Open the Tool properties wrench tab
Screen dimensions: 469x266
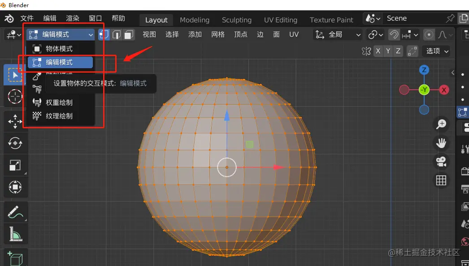pos(465,149)
